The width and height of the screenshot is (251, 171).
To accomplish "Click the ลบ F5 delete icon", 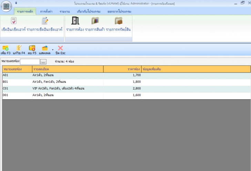I will coord(32,48).
